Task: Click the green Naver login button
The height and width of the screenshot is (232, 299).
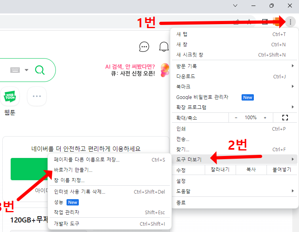Action: (x=29, y=169)
